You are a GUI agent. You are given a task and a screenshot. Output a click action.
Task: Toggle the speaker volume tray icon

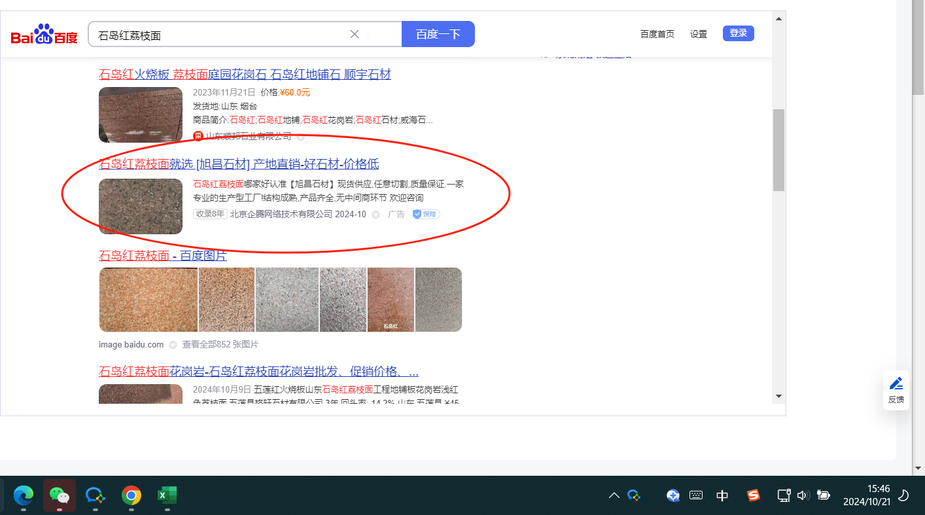[x=803, y=495]
